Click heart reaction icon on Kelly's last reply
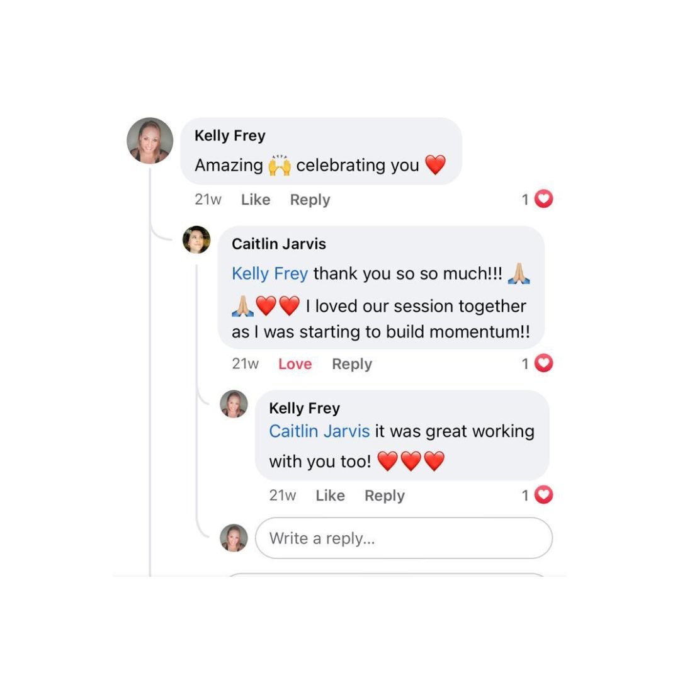This screenshot has width=680, height=680. click(x=543, y=495)
